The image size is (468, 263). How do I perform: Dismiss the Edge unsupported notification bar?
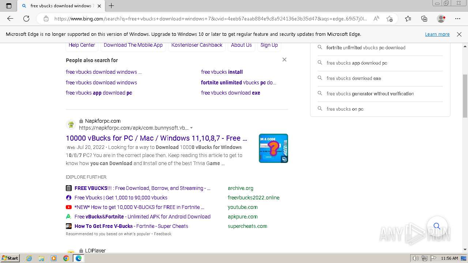(x=459, y=34)
